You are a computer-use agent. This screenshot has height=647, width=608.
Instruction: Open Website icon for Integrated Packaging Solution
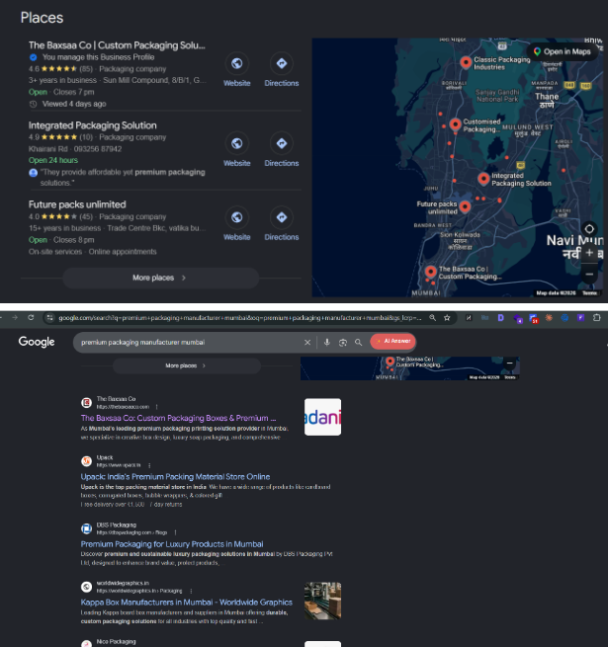(236, 143)
